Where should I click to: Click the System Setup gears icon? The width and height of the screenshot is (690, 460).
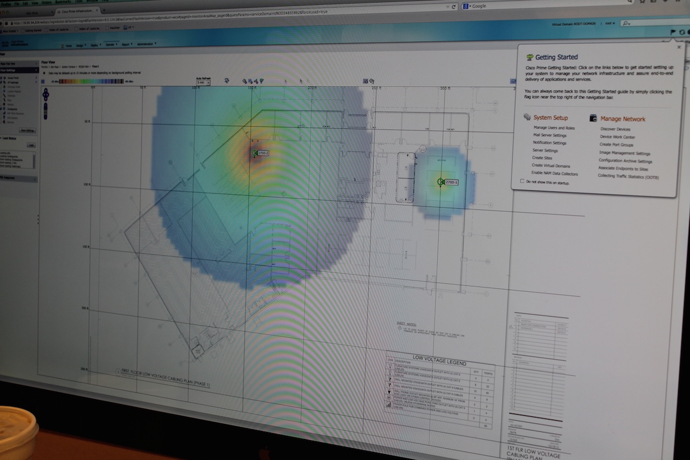click(527, 117)
